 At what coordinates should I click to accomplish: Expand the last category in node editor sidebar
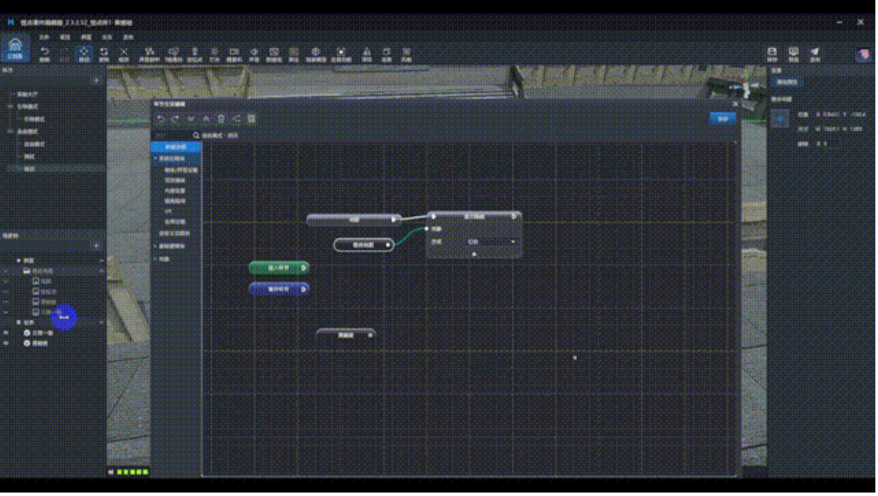click(156, 259)
